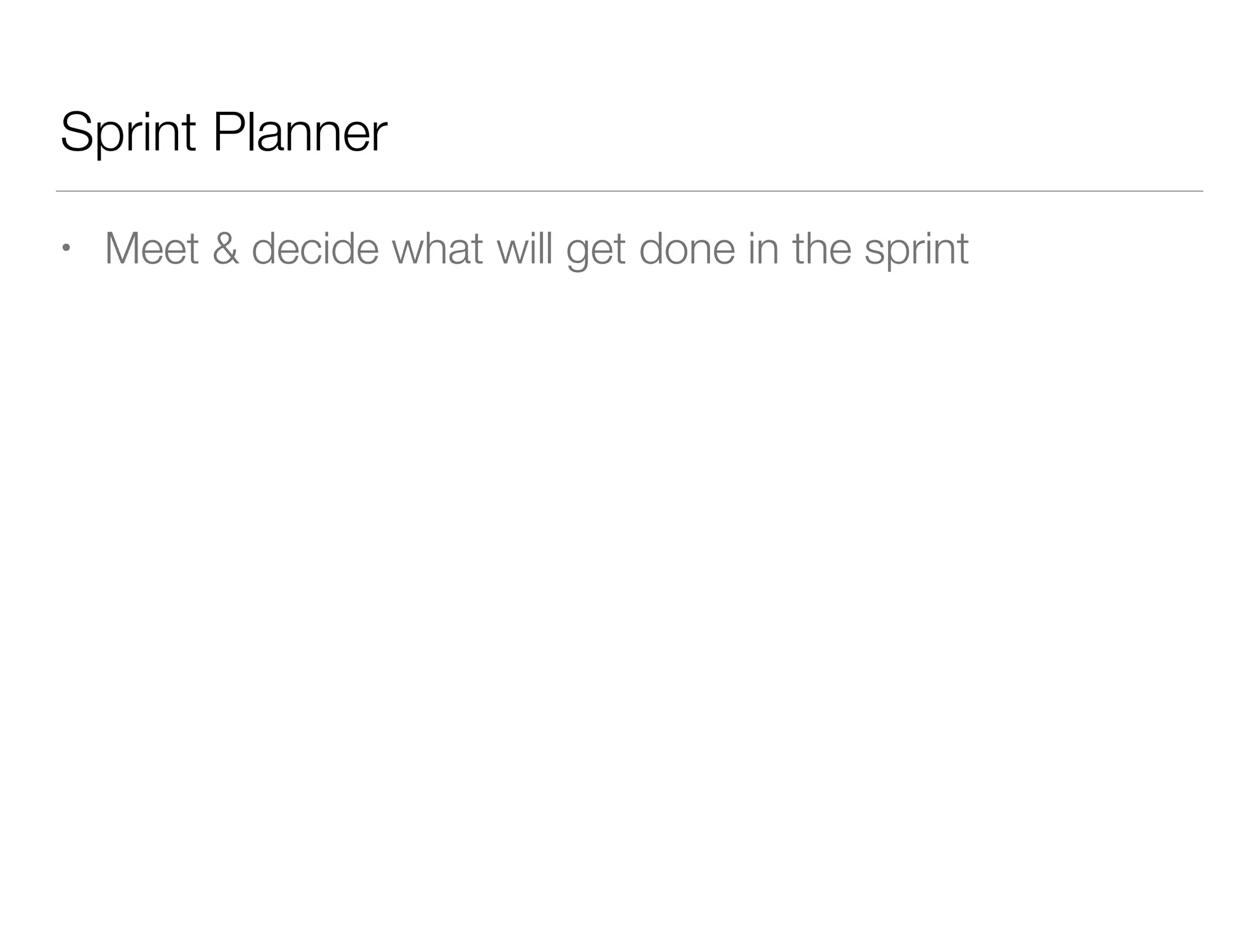Click the word "Sprint" in the title
Screen dimensions: 1258x944
tap(128, 132)
